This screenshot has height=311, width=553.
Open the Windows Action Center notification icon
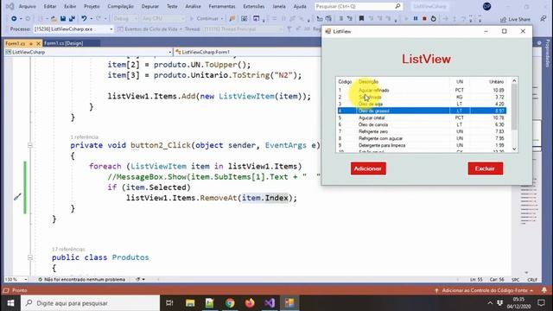[542, 303]
